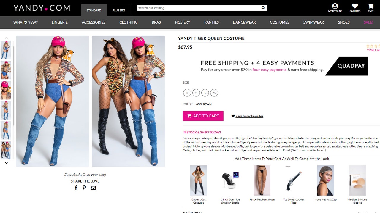Screen dimensions: 380x213
Task: Select size M
Action: pyautogui.click(x=196, y=93)
